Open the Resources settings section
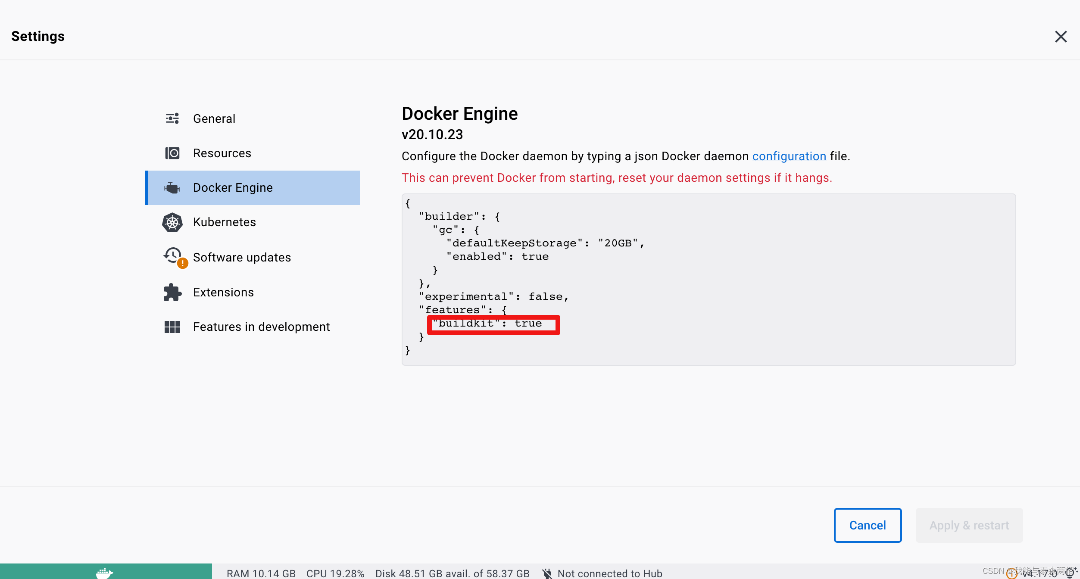 tap(253, 153)
